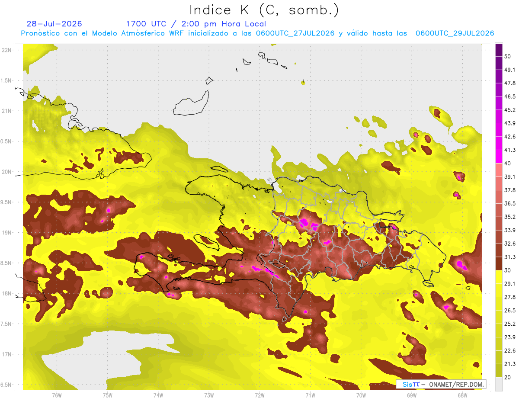Click the colorbar label "33.9"
The width and height of the screenshot is (519, 401).
[509, 230]
